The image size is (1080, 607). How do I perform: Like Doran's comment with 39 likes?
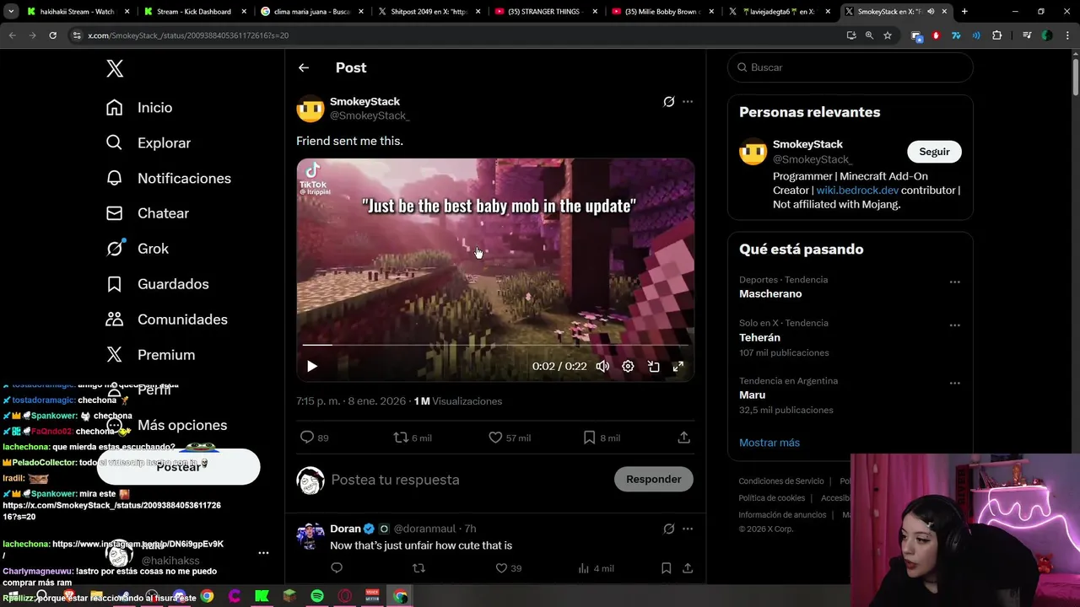pos(508,568)
